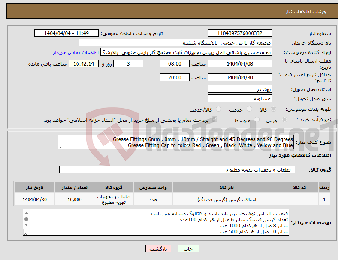338x260 pixels.
Task: Click the deadline time field 08:00
Action: (x=175, y=64)
